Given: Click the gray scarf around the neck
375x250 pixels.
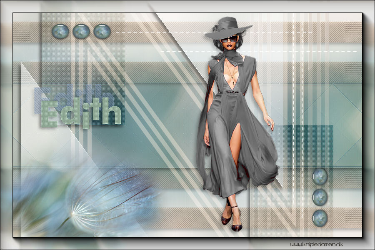Looking at the screenshot, I should tap(231, 57).
